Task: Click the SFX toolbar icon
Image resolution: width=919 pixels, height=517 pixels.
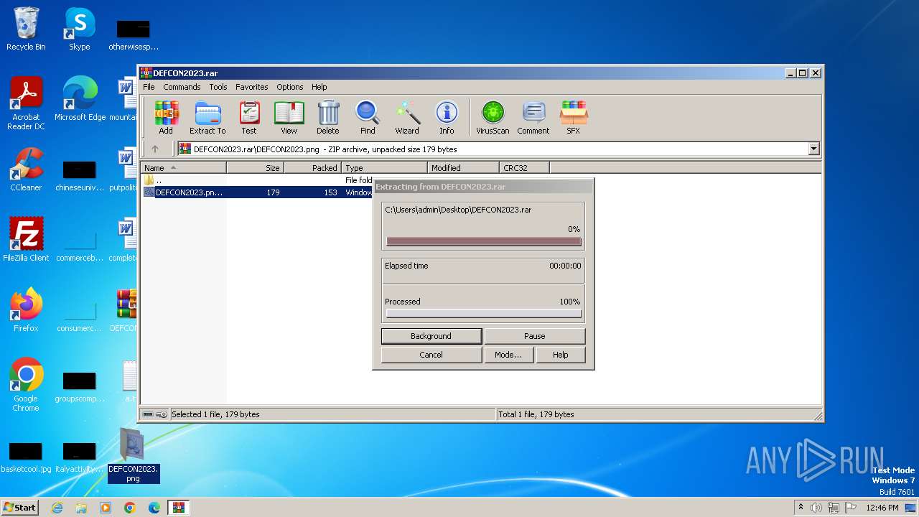Action: point(573,118)
